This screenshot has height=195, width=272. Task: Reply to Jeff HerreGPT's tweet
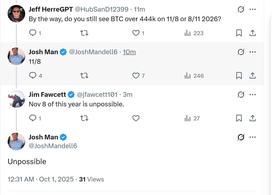[33, 33]
